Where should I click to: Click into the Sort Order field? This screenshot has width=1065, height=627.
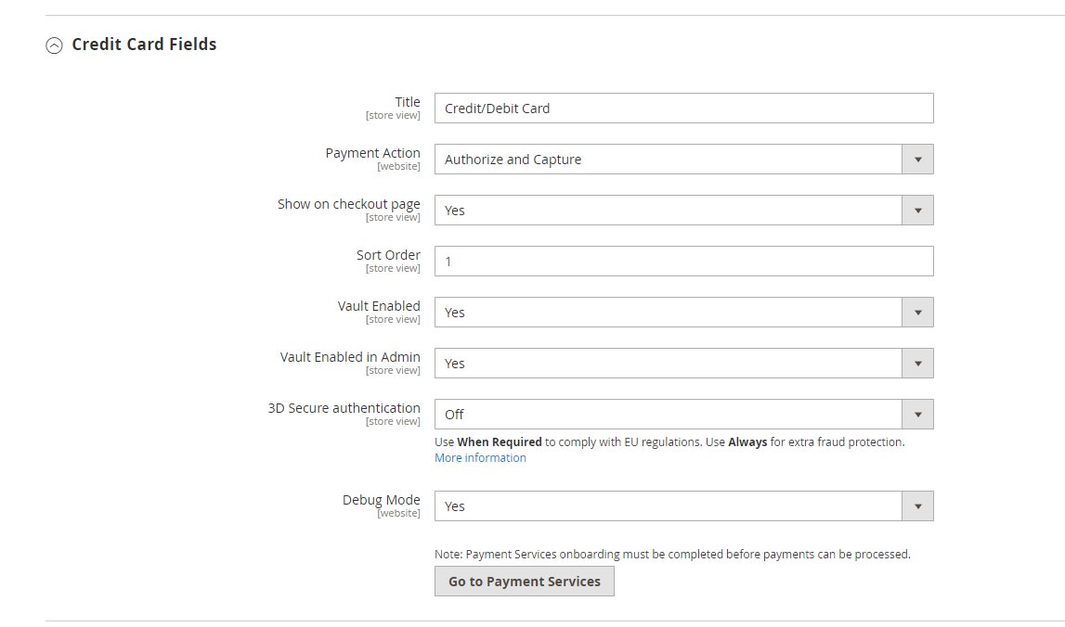pos(683,262)
